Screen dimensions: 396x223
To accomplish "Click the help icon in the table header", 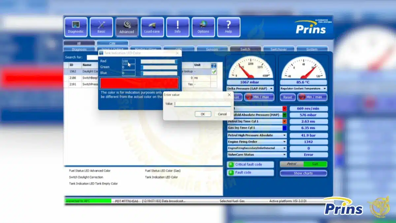I will (x=214, y=65).
